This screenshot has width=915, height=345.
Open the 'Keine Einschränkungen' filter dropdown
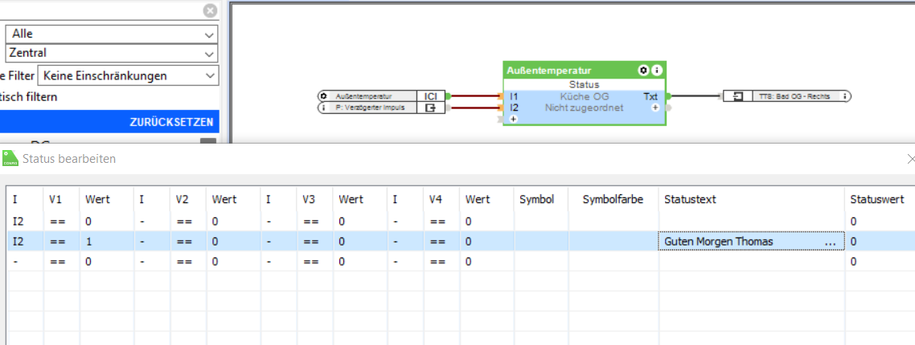[x=128, y=75]
